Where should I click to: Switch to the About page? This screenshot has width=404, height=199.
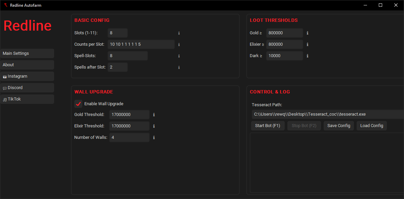27,65
